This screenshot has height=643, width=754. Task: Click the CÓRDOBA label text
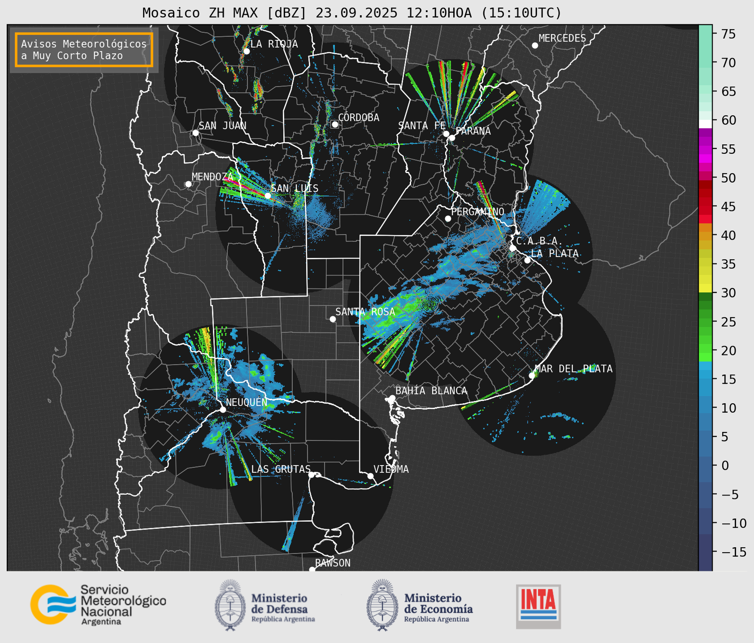(358, 118)
